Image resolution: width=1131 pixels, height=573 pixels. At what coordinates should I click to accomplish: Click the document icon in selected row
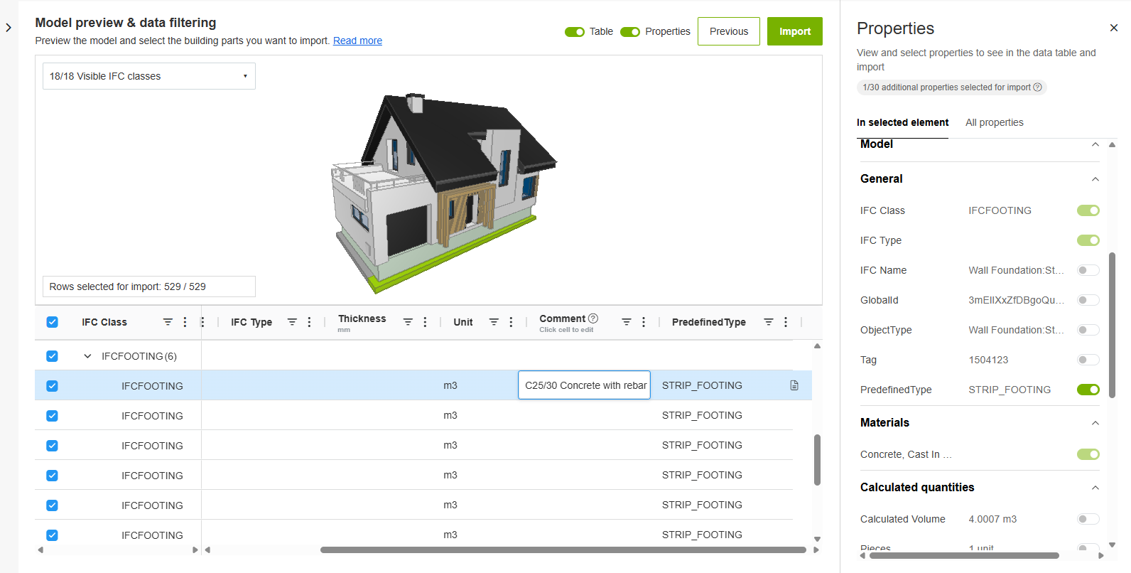coord(794,385)
